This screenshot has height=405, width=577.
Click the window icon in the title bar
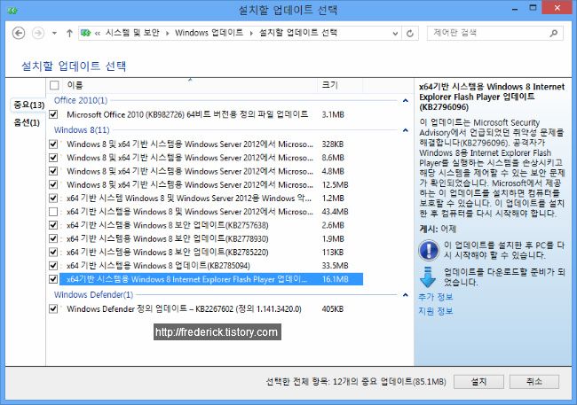(12, 10)
